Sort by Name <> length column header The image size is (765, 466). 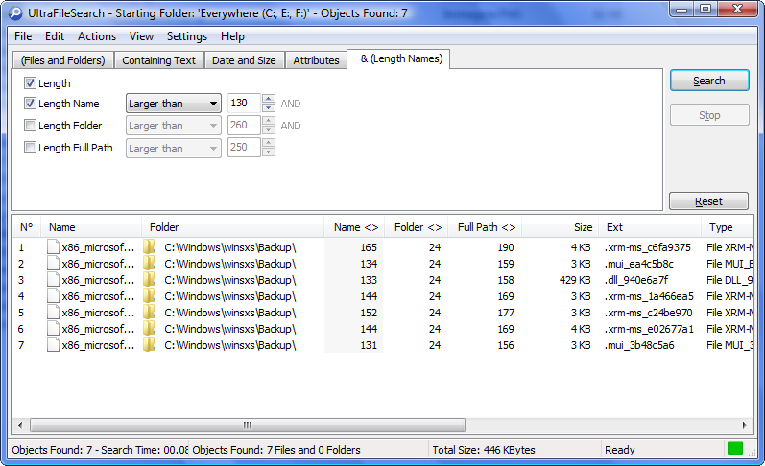tap(354, 227)
